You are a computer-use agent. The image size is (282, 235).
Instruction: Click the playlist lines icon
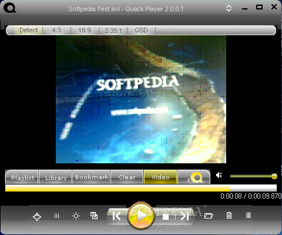(x=249, y=216)
